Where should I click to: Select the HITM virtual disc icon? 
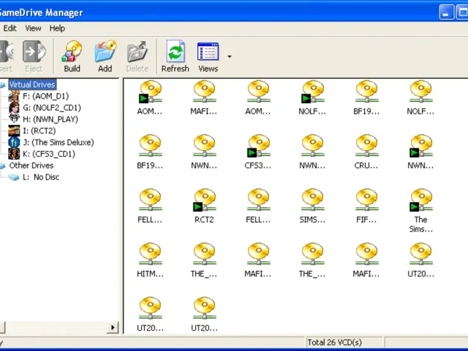pyautogui.click(x=150, y=260)
